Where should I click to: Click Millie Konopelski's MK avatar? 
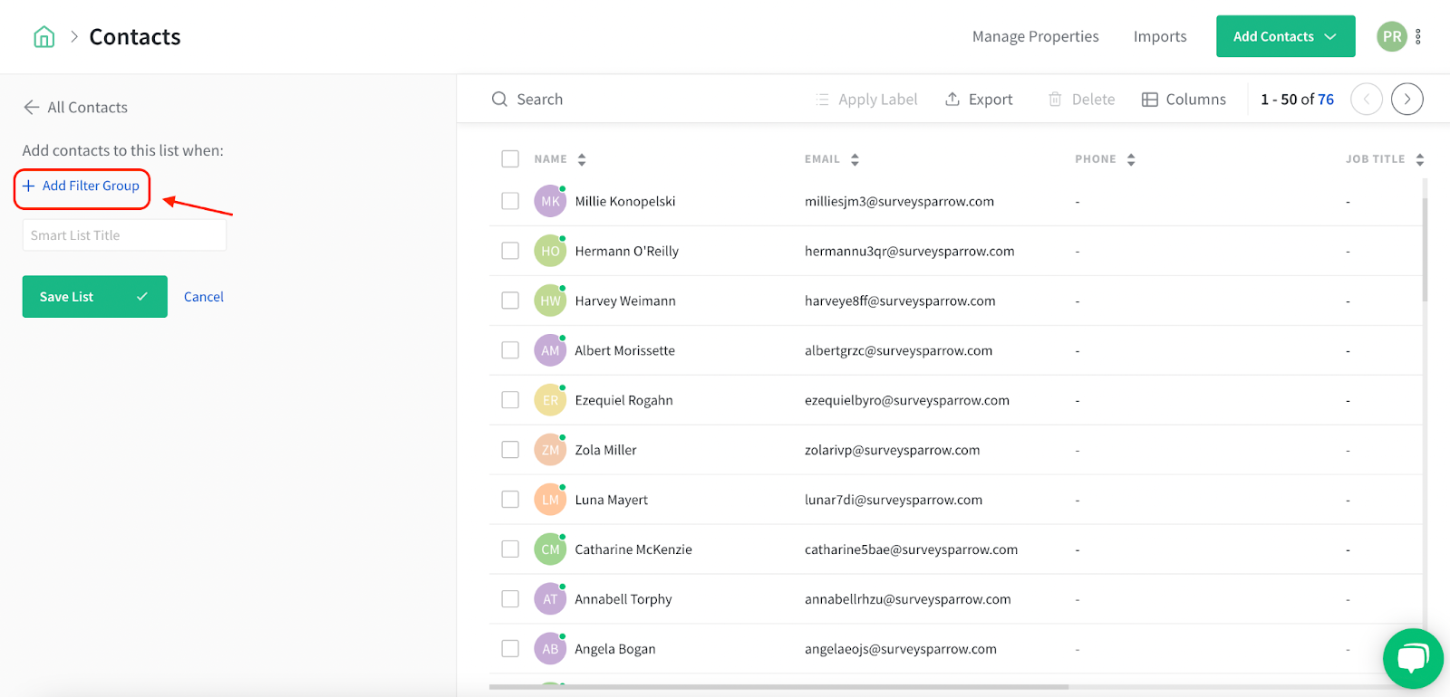[x=550, y=201]
